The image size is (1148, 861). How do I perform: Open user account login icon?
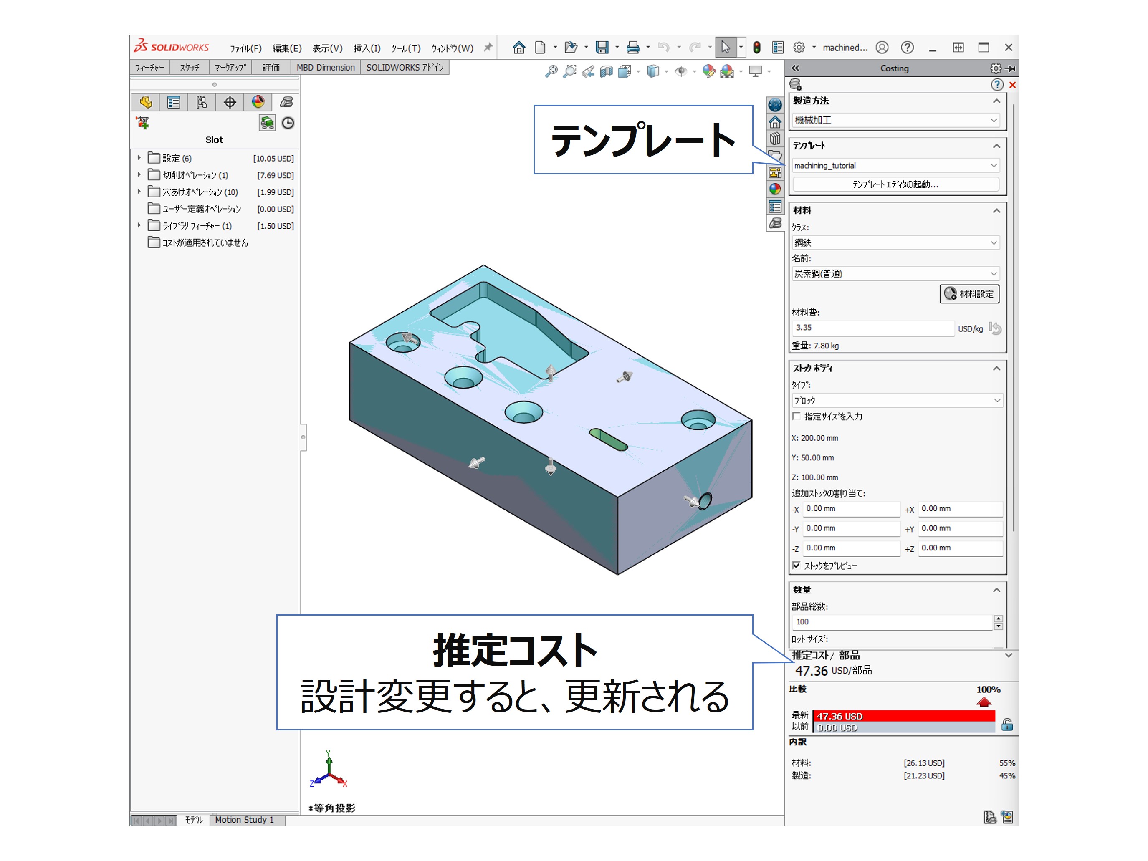(x=882, y=48)
